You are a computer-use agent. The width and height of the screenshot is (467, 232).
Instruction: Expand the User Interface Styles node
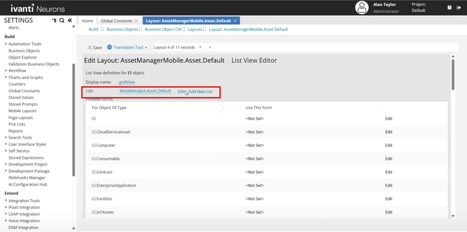click(x=6, y=144)
